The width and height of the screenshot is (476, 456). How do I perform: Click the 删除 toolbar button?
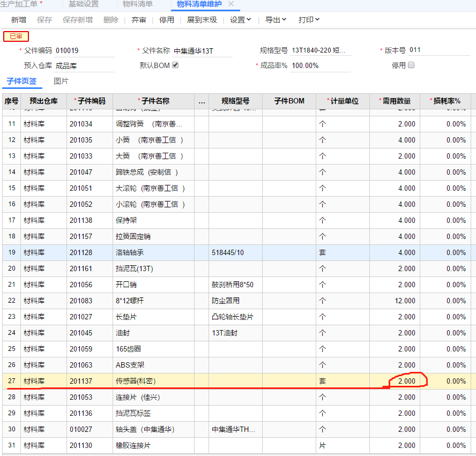(111, 20)
